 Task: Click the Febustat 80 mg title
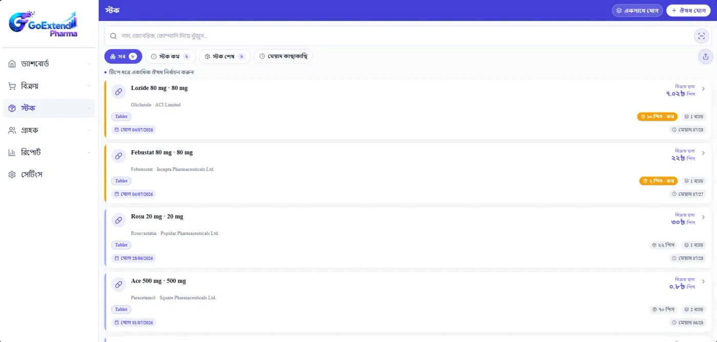coord(162,152)
